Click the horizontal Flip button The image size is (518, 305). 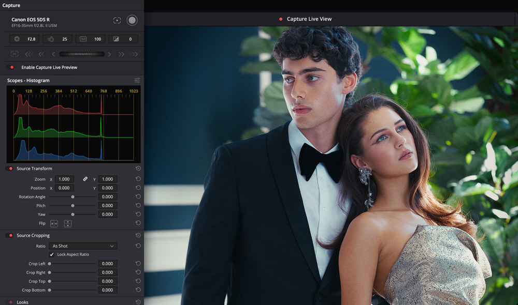pyautogui.click(x=54, y=223)
